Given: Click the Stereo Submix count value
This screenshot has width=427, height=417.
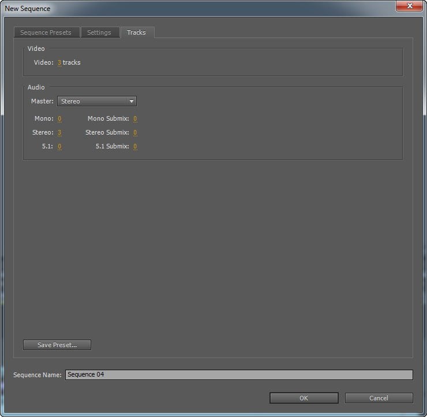Looking at the screenshot, I should (x=135, y=133).
